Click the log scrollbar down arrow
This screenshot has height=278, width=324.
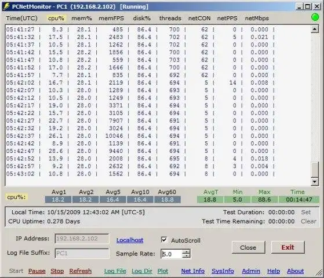click(x=315, y=181)
